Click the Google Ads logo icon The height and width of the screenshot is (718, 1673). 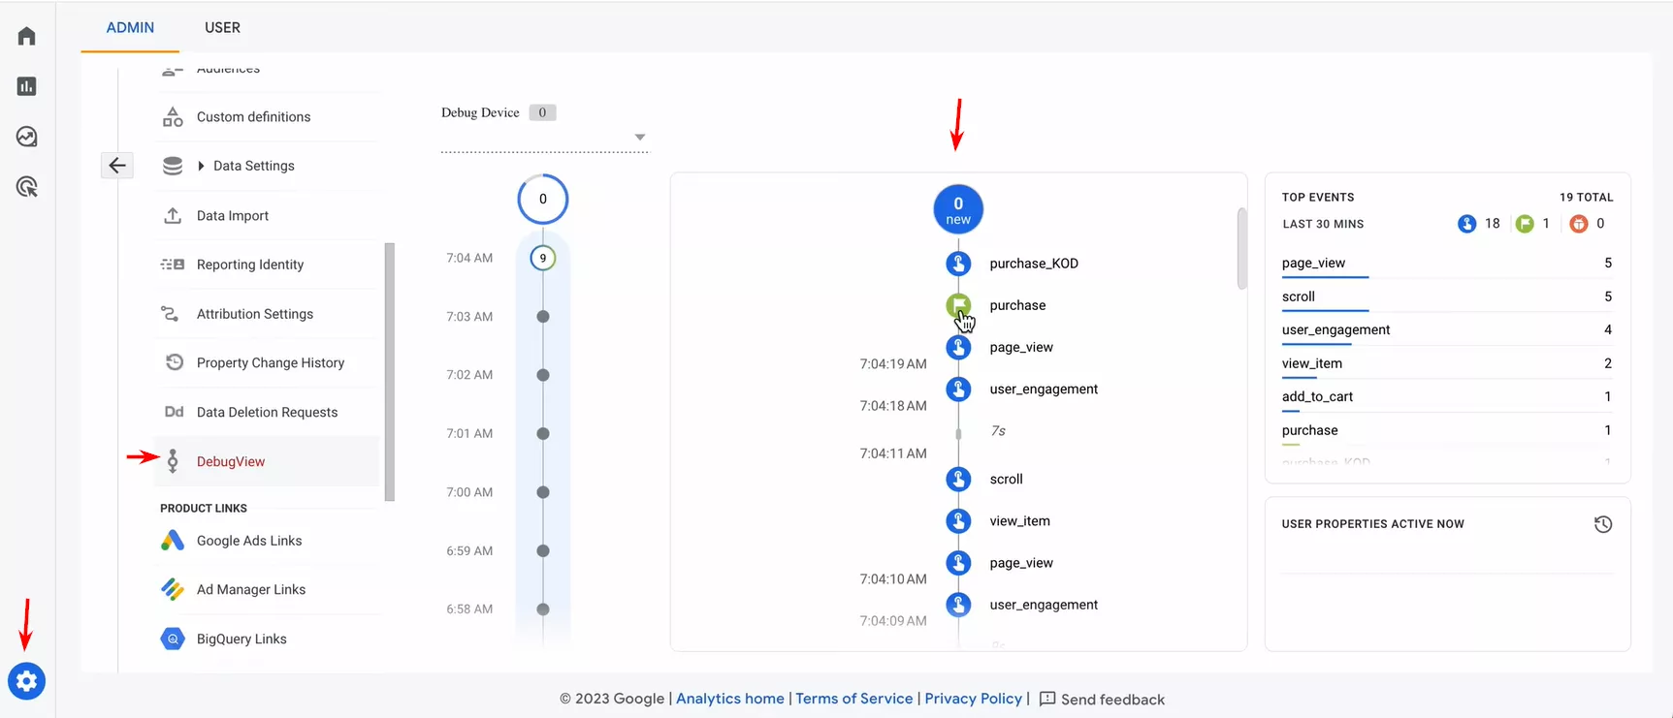[173, 541]
